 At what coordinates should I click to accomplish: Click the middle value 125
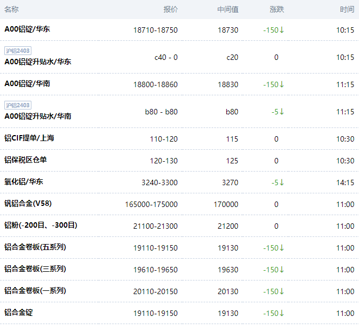(232, 161)
